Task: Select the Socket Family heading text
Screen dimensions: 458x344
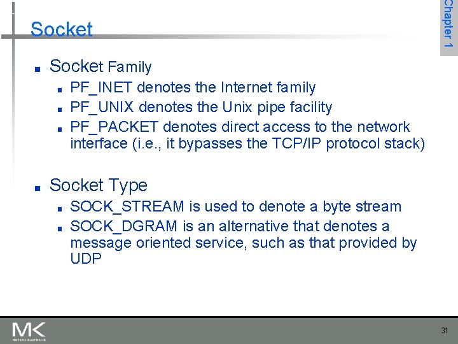Action: point(101,67)
